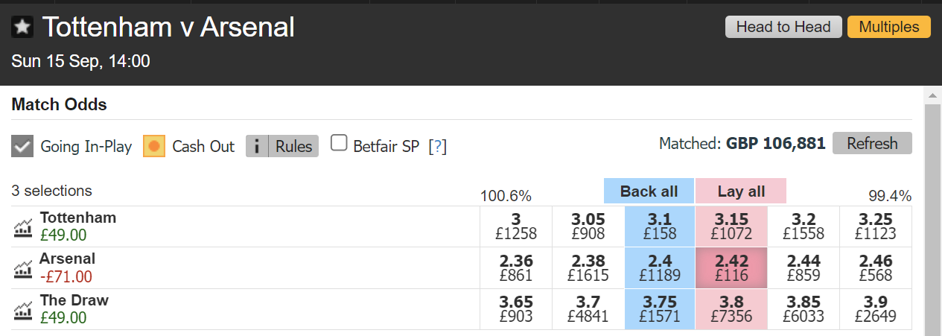The height and width of the screenshot is (336, 942).
Task: Toggle the Going In-Play checkmark
Action: point(22,146)
